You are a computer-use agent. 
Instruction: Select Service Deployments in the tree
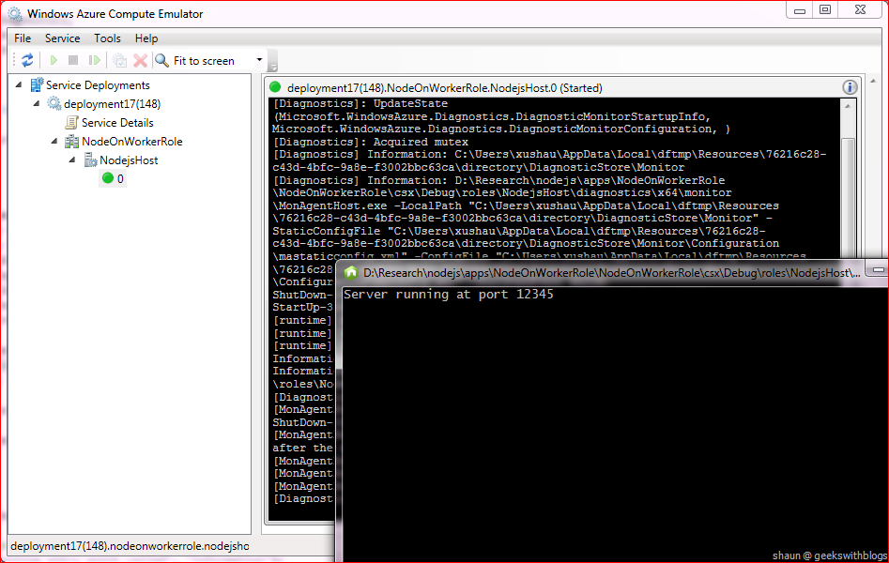[98, 85]
